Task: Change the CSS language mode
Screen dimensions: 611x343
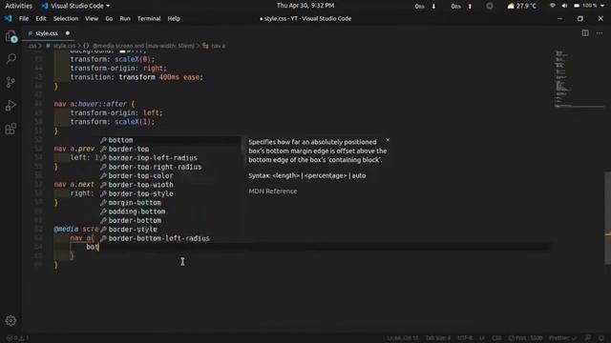Action: (x=496, y=338)
